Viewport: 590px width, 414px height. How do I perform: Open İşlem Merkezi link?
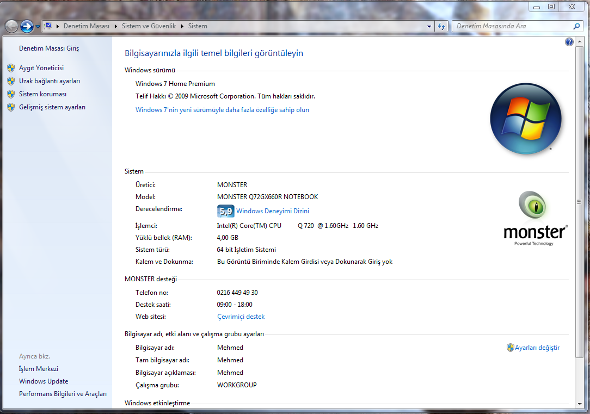[x=39, y=369]
